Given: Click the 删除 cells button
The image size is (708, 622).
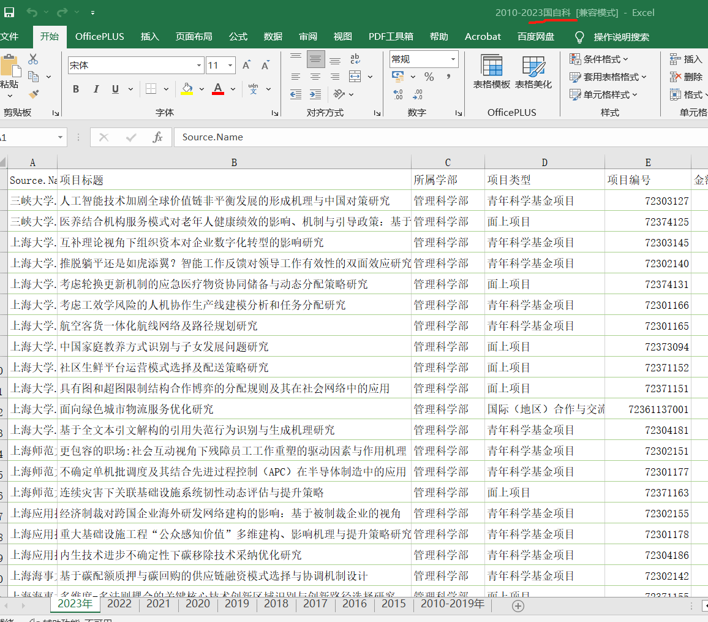Looking at the screenshot, I should pyautogui.click(x=686, y=77).
